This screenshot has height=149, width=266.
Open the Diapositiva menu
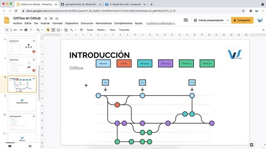71,23
